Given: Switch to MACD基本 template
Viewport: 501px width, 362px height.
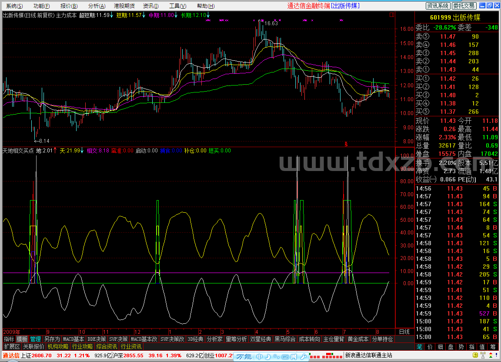Looking at the screenshot, I should (73, 339).
